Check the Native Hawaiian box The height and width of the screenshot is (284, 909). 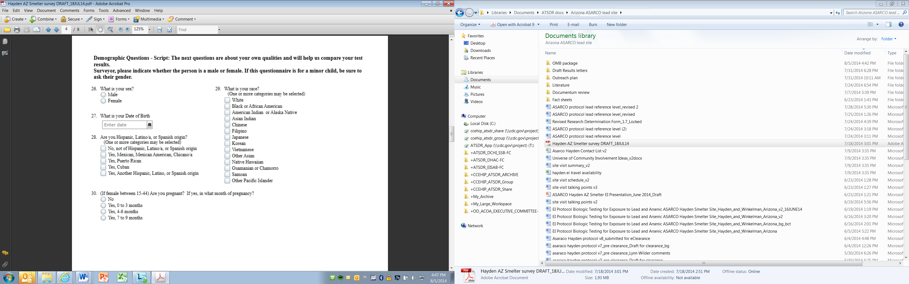[x=227, y=162]
